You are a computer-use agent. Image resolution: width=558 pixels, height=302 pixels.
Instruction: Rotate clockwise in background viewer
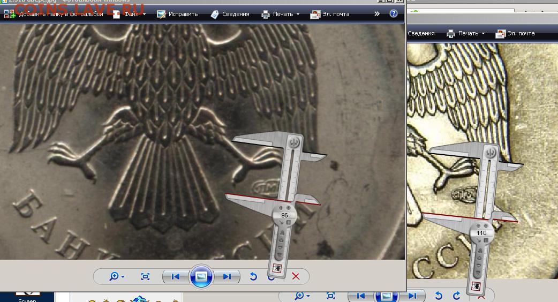pyautogui.click(x=457, y=296)
